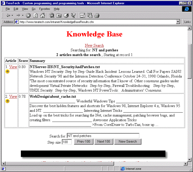Screen dimensions: 193x172
Task: Click the vertical scrollbar down arrow
Action: [190, 160]
